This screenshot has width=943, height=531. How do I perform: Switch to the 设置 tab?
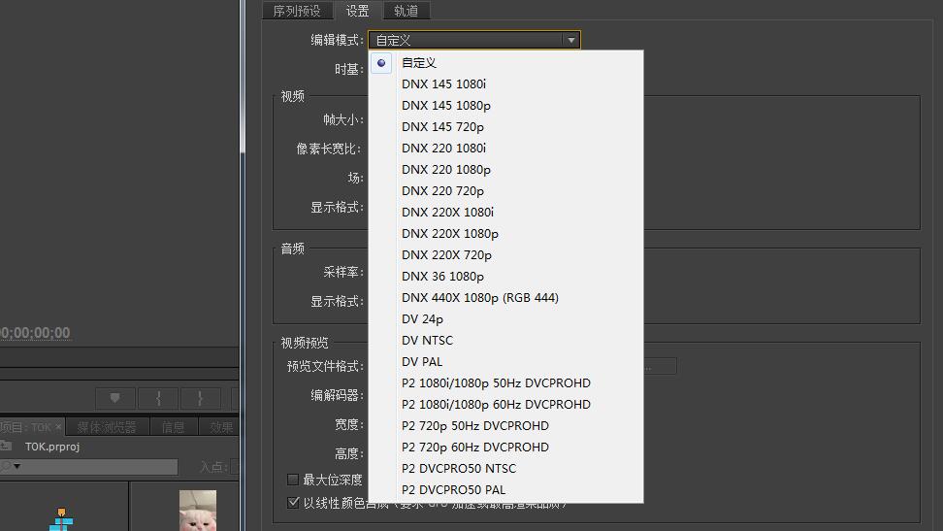tap(357, 11)
